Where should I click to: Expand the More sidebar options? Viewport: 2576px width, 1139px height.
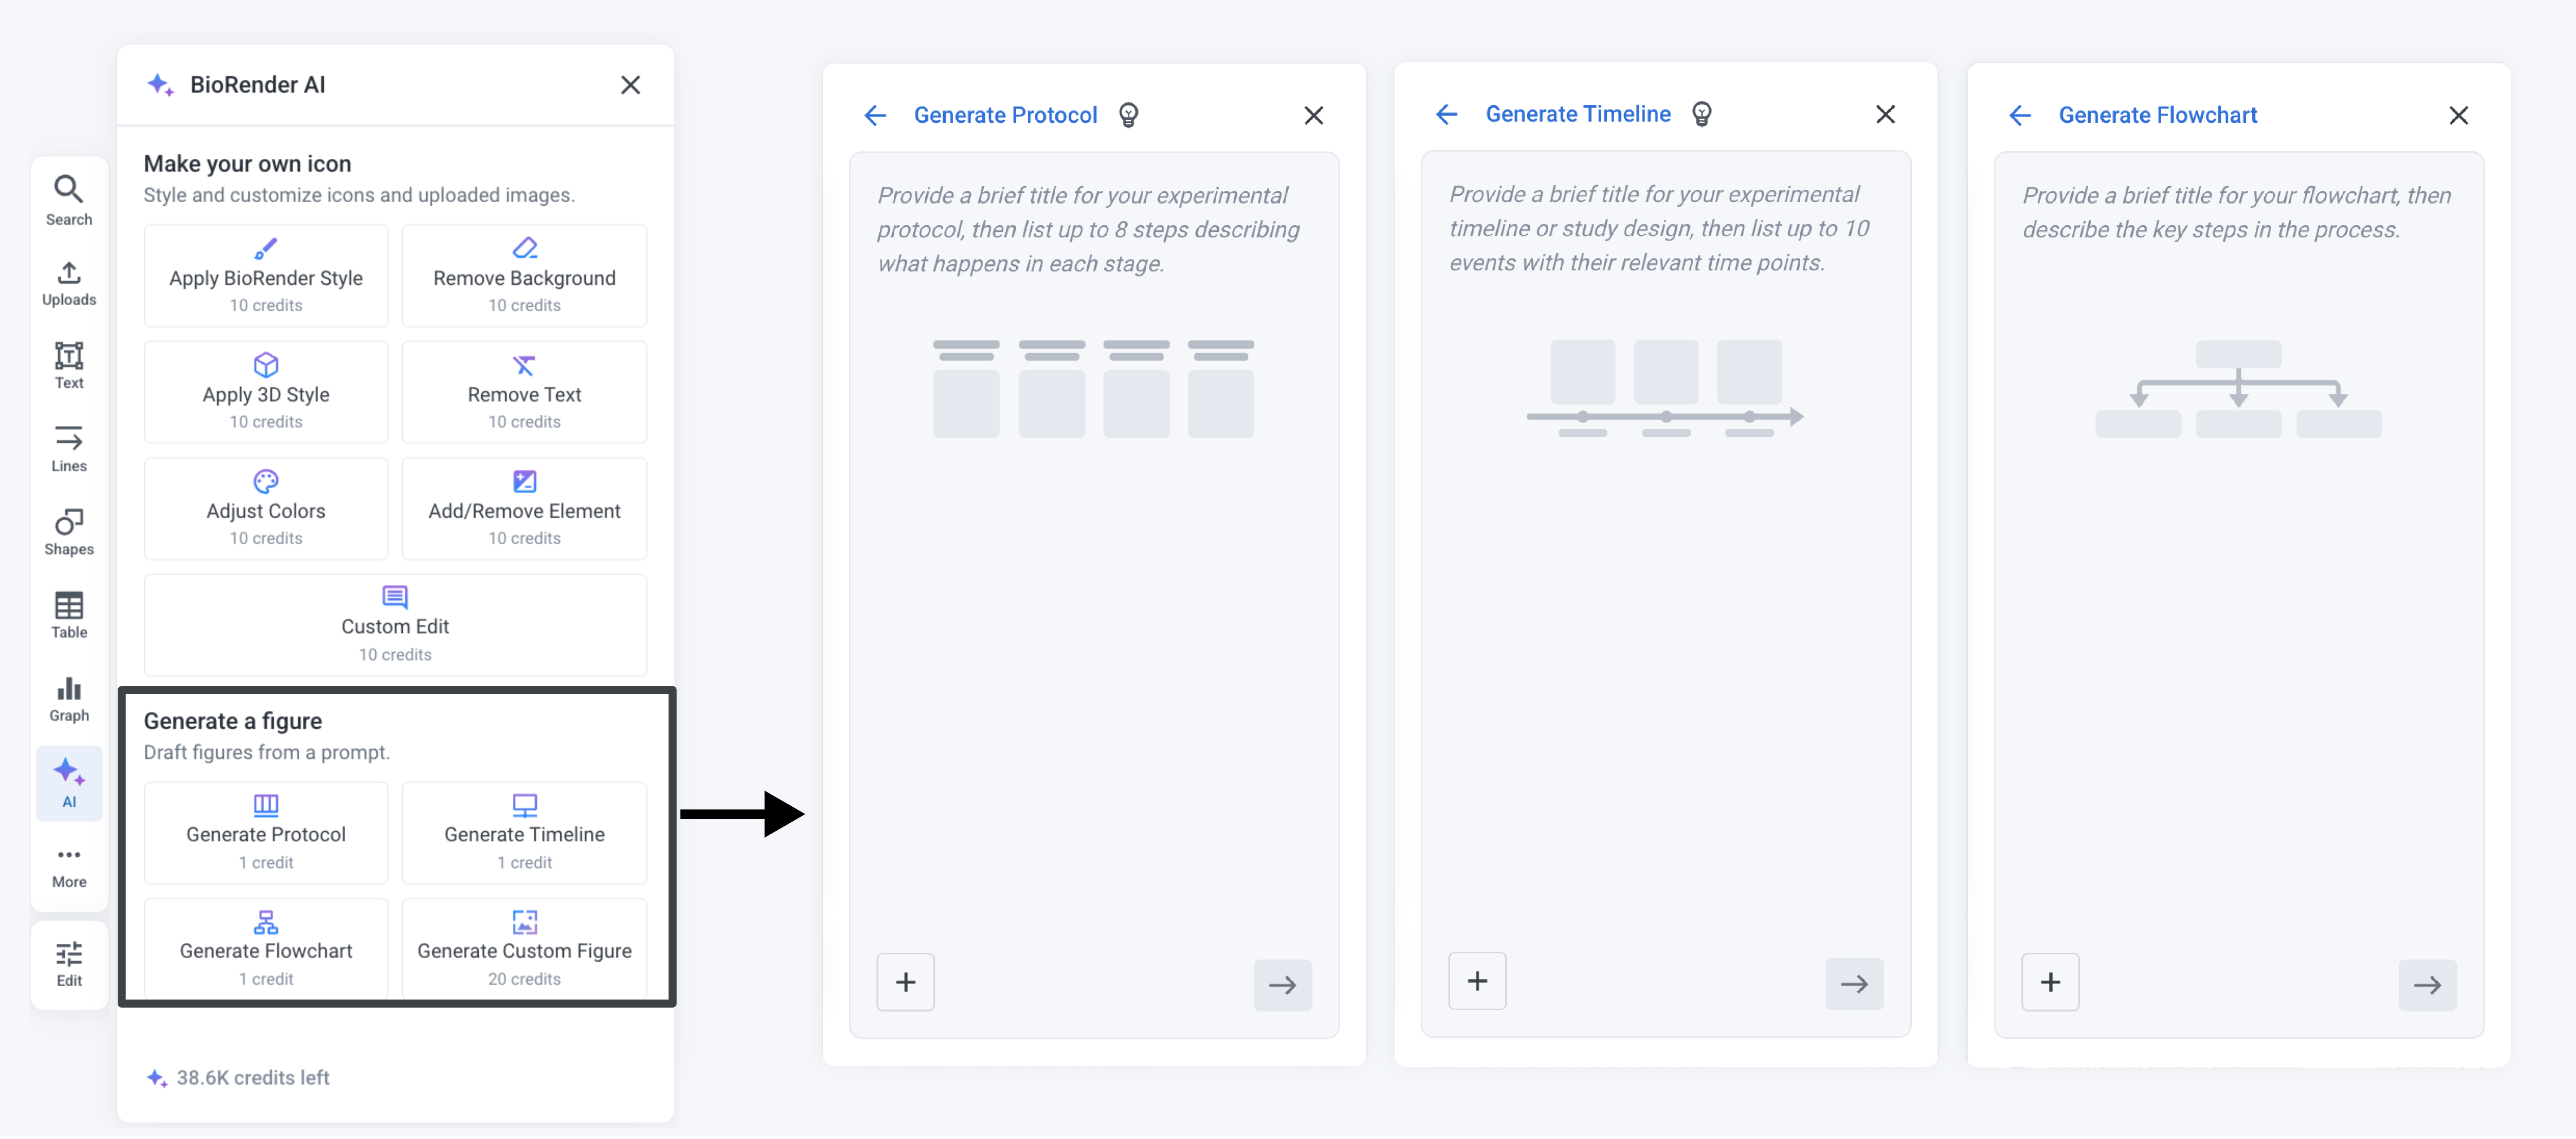point(69,866)
